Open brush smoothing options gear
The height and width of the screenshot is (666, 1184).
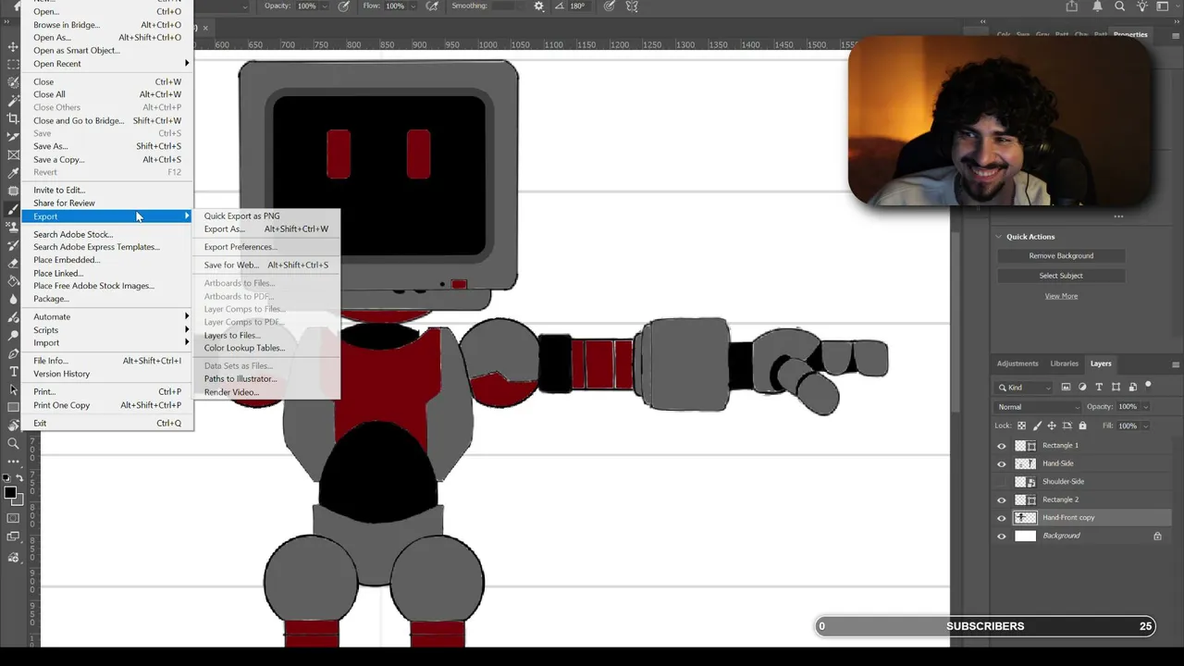(x=539, y=6)
